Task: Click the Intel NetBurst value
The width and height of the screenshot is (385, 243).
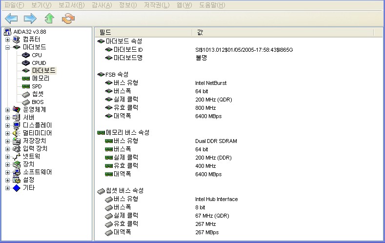Action: [211, 83]
